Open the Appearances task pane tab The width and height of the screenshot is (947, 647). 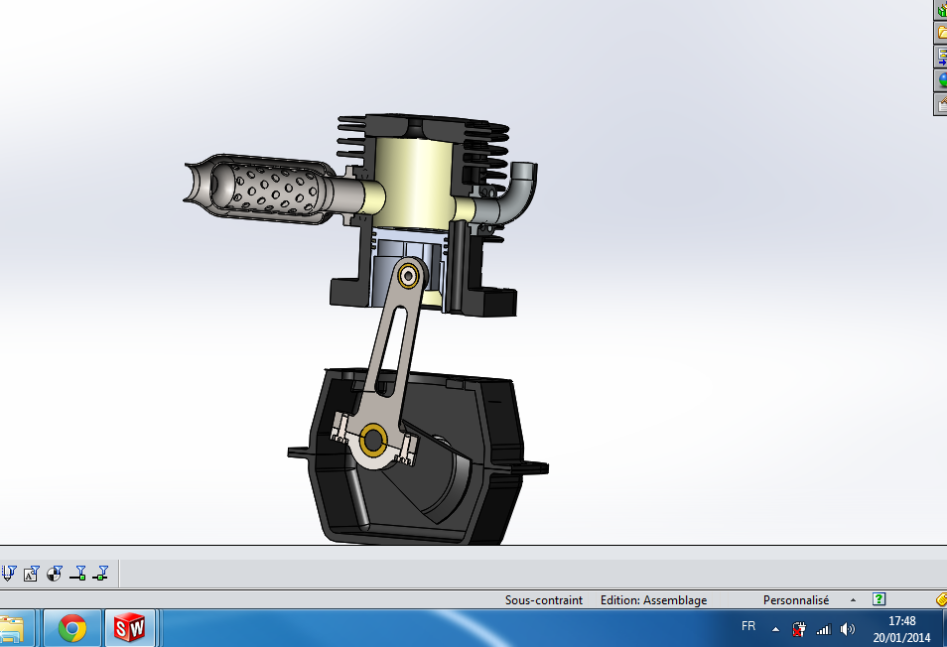tap(941, 80)
